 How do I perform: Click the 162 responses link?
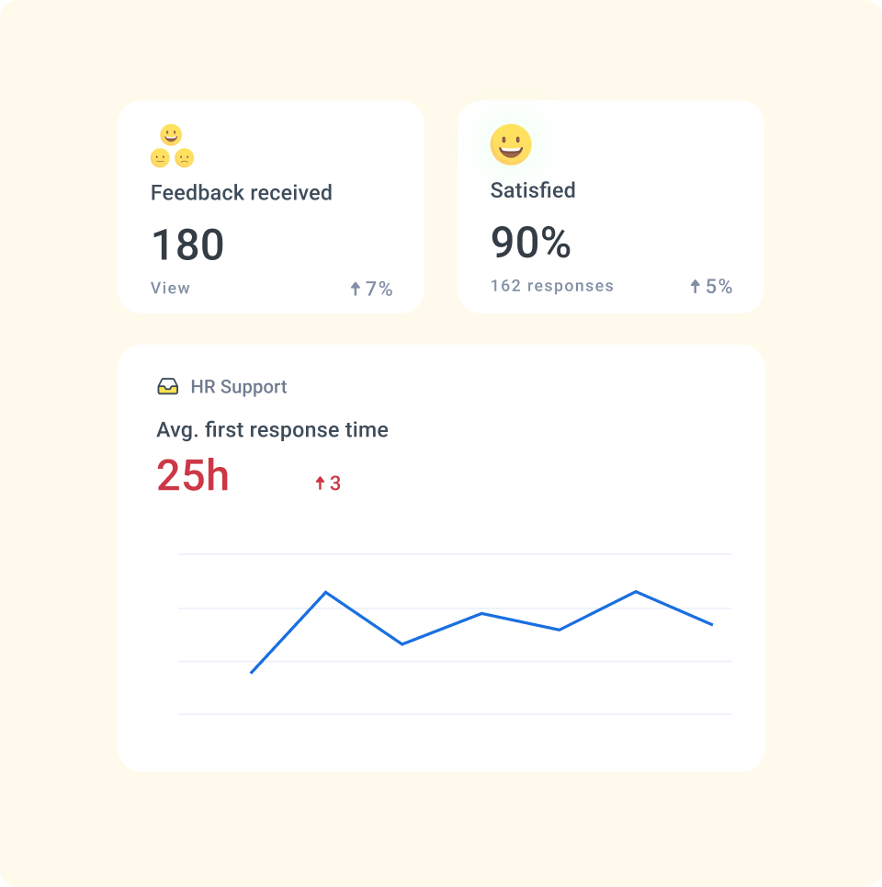pyautogui.click(x=551, y=286)
